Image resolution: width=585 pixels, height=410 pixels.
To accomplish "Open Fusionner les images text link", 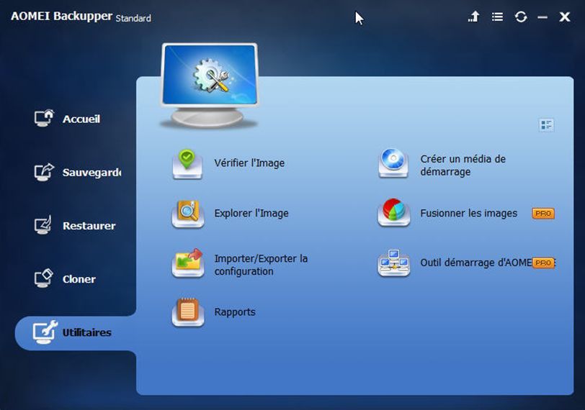I will (x=468, y=214).
